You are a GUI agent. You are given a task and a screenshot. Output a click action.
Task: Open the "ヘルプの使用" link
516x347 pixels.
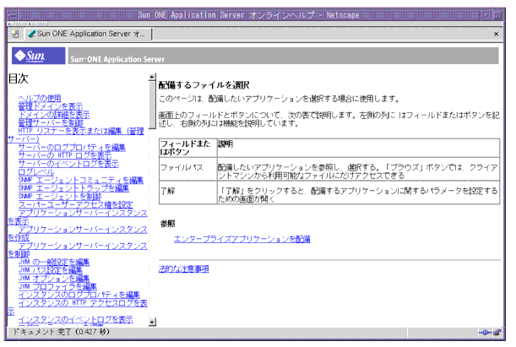pos(40,98)
